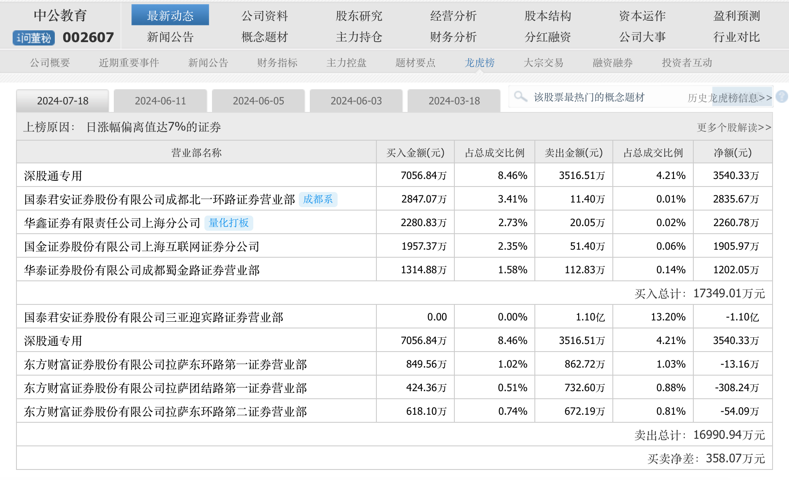
Task: Click 国泰君安三亚迎宾路证券营业部 row name
Action: tap(153, 317)
